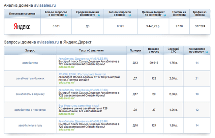215x138 pixels.
Task: Open ad title Все билеты на самолёты у нас!
Action: tap(78, 105)
